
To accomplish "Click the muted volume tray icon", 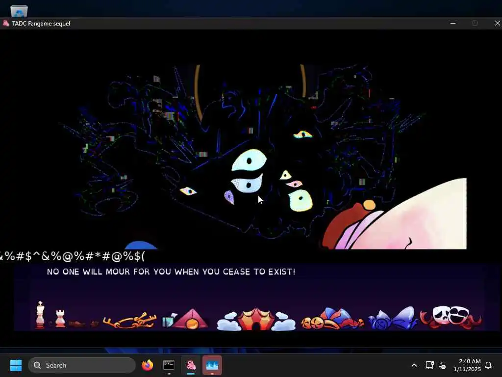I will click(442, 365).
